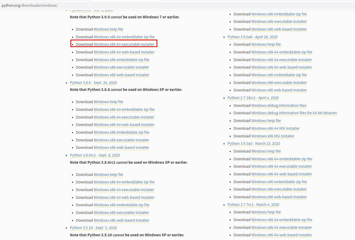
Task: Open Python 2.7.18rc1 - April 4, 2020 release
Action: point(253,98)
